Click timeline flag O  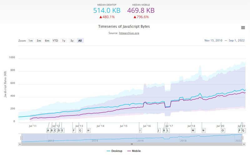pos(223,130)
